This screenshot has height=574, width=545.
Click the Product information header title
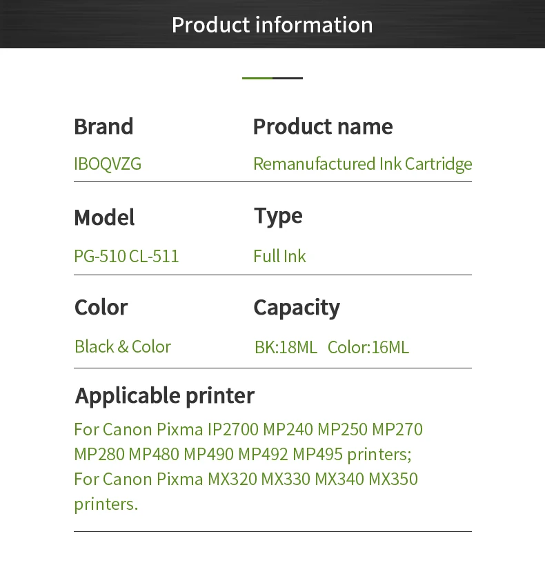coord(272,25)
